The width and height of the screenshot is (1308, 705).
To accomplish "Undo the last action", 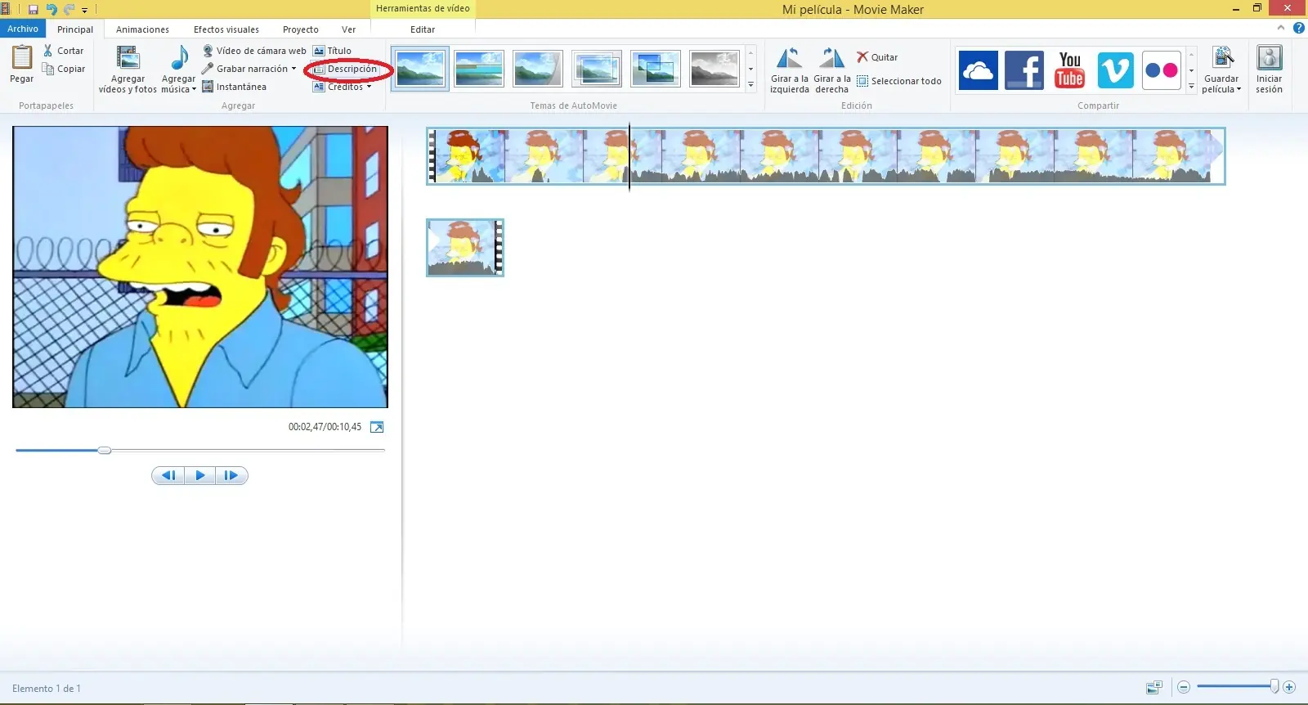I will [x=51, y=10].
